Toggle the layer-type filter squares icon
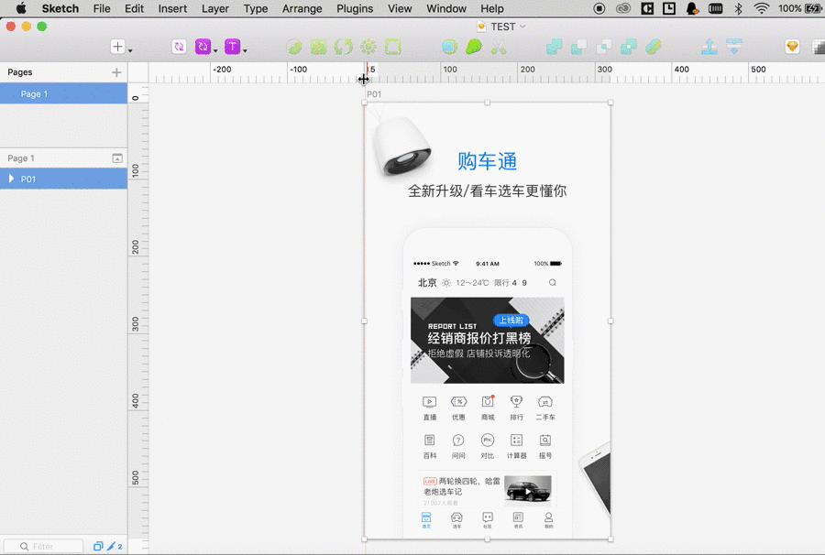The image size is (825, 555). 98,546
